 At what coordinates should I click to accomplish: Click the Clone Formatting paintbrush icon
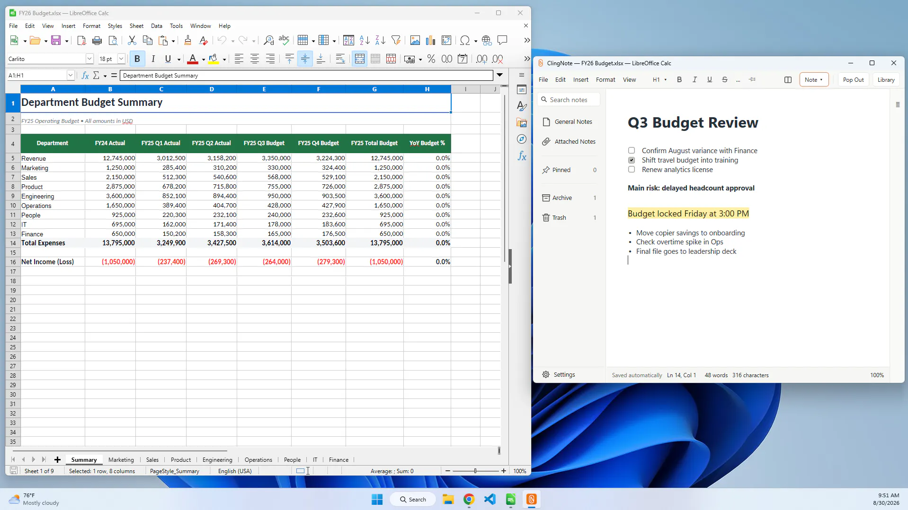tap(187, 40)
